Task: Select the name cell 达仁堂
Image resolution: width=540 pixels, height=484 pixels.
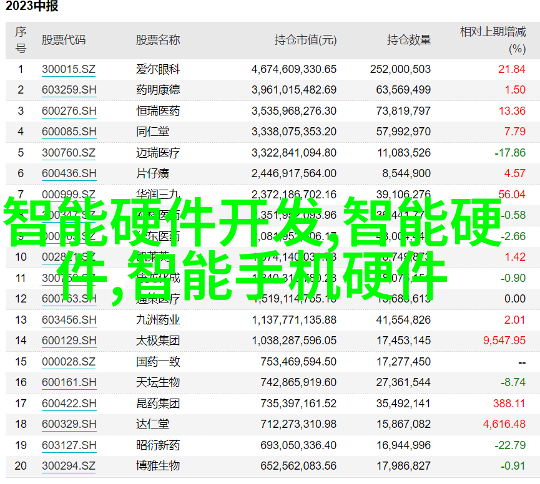Action: pos(152,424)
